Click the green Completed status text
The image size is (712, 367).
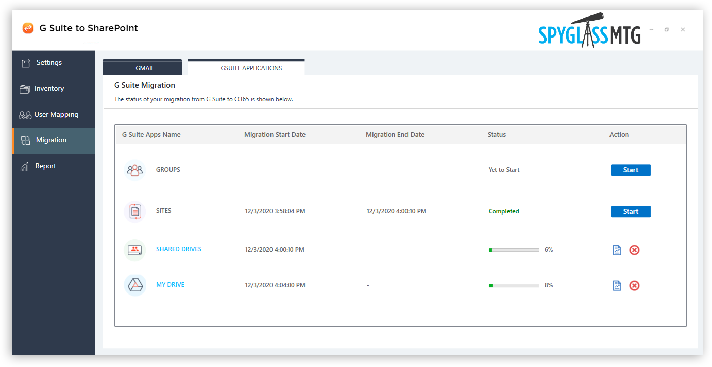(x=503, y=211)
